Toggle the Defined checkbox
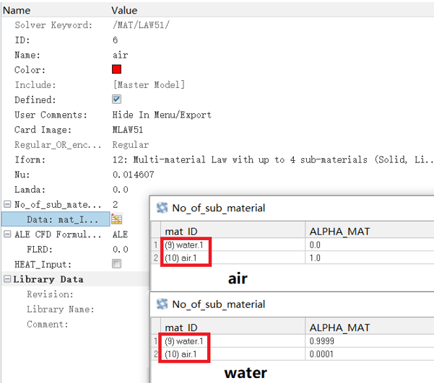Image resolution: width=434 pixels, height=383 pixels. [116, 100]
